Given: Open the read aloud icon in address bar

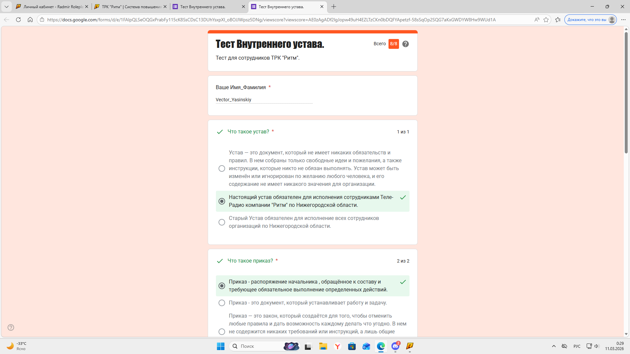Looking at the screenshot, I should click(x=537, y=20).
